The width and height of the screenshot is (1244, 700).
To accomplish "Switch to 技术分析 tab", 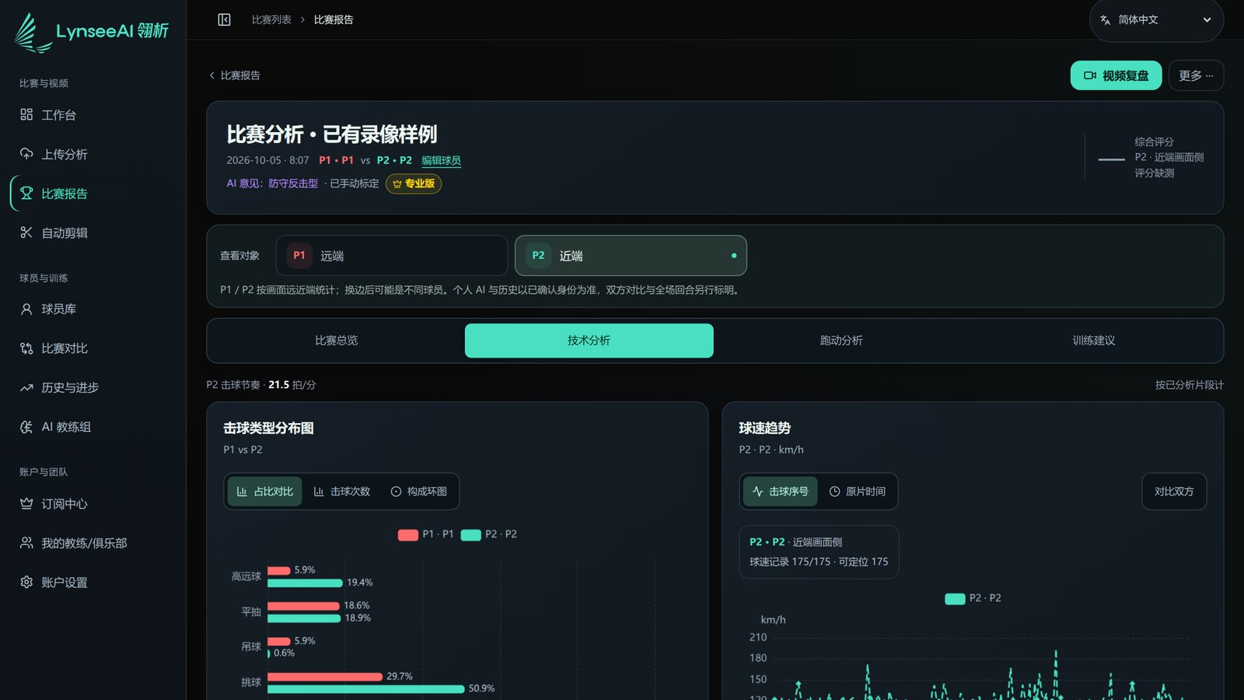I will [589, 341].
